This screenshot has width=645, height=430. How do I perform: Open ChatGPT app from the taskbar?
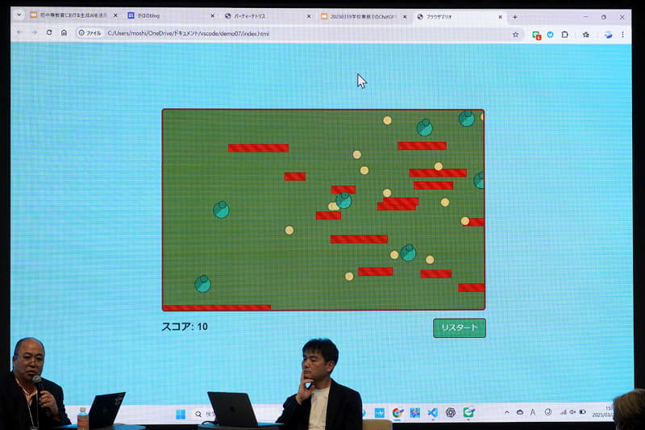451,412
